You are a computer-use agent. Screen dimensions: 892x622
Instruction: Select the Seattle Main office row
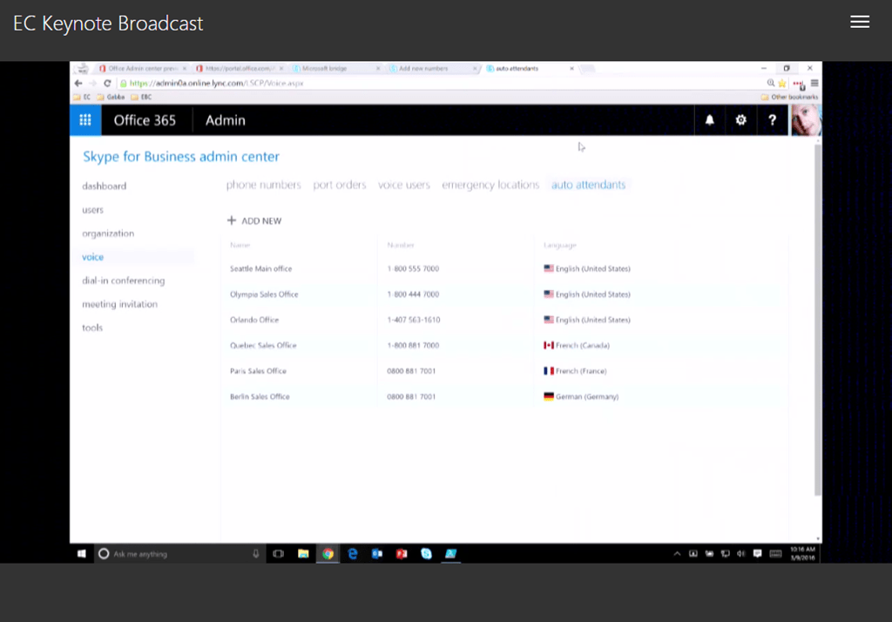pyautogui.click(x=261, y=269)
